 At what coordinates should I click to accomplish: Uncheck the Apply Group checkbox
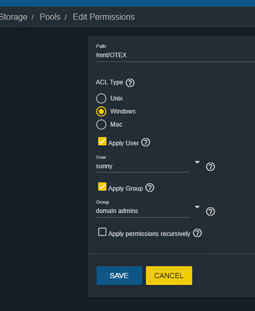(102, 186)
